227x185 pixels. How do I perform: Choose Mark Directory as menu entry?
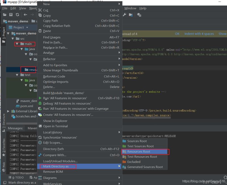(56, 166)
